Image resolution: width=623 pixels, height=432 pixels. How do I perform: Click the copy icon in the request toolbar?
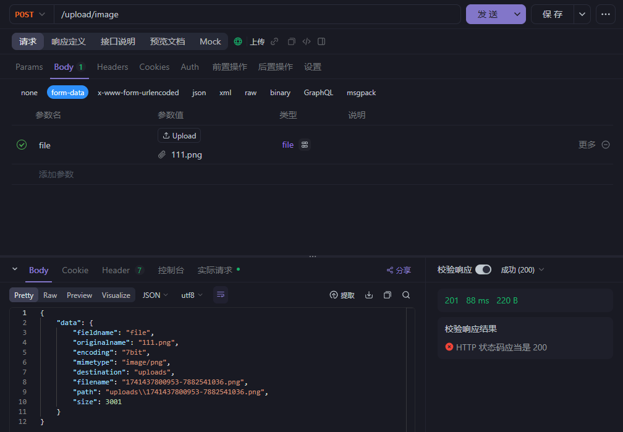291,41
